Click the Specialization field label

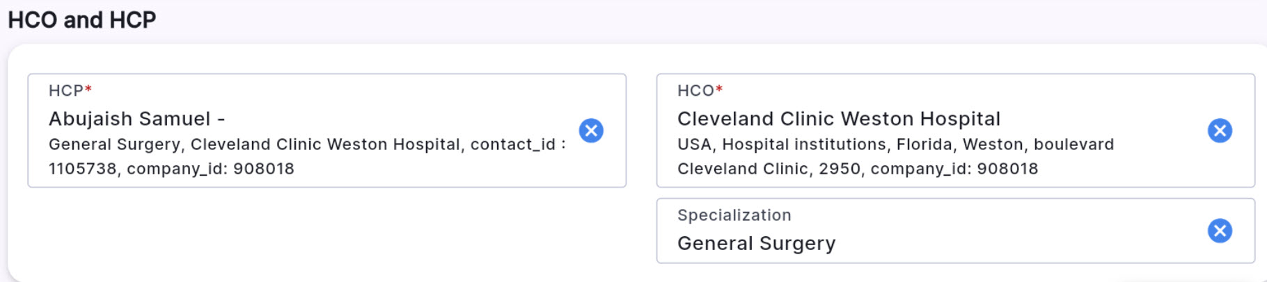[x=734, y=215]
